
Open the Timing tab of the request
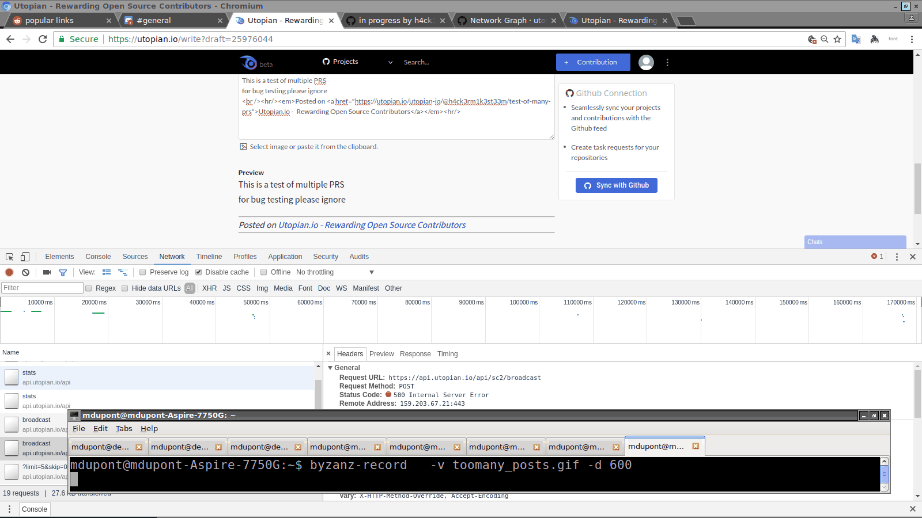(447, 354)
